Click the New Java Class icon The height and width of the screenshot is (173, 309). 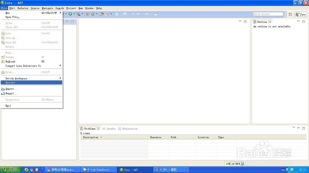point(93,14)
